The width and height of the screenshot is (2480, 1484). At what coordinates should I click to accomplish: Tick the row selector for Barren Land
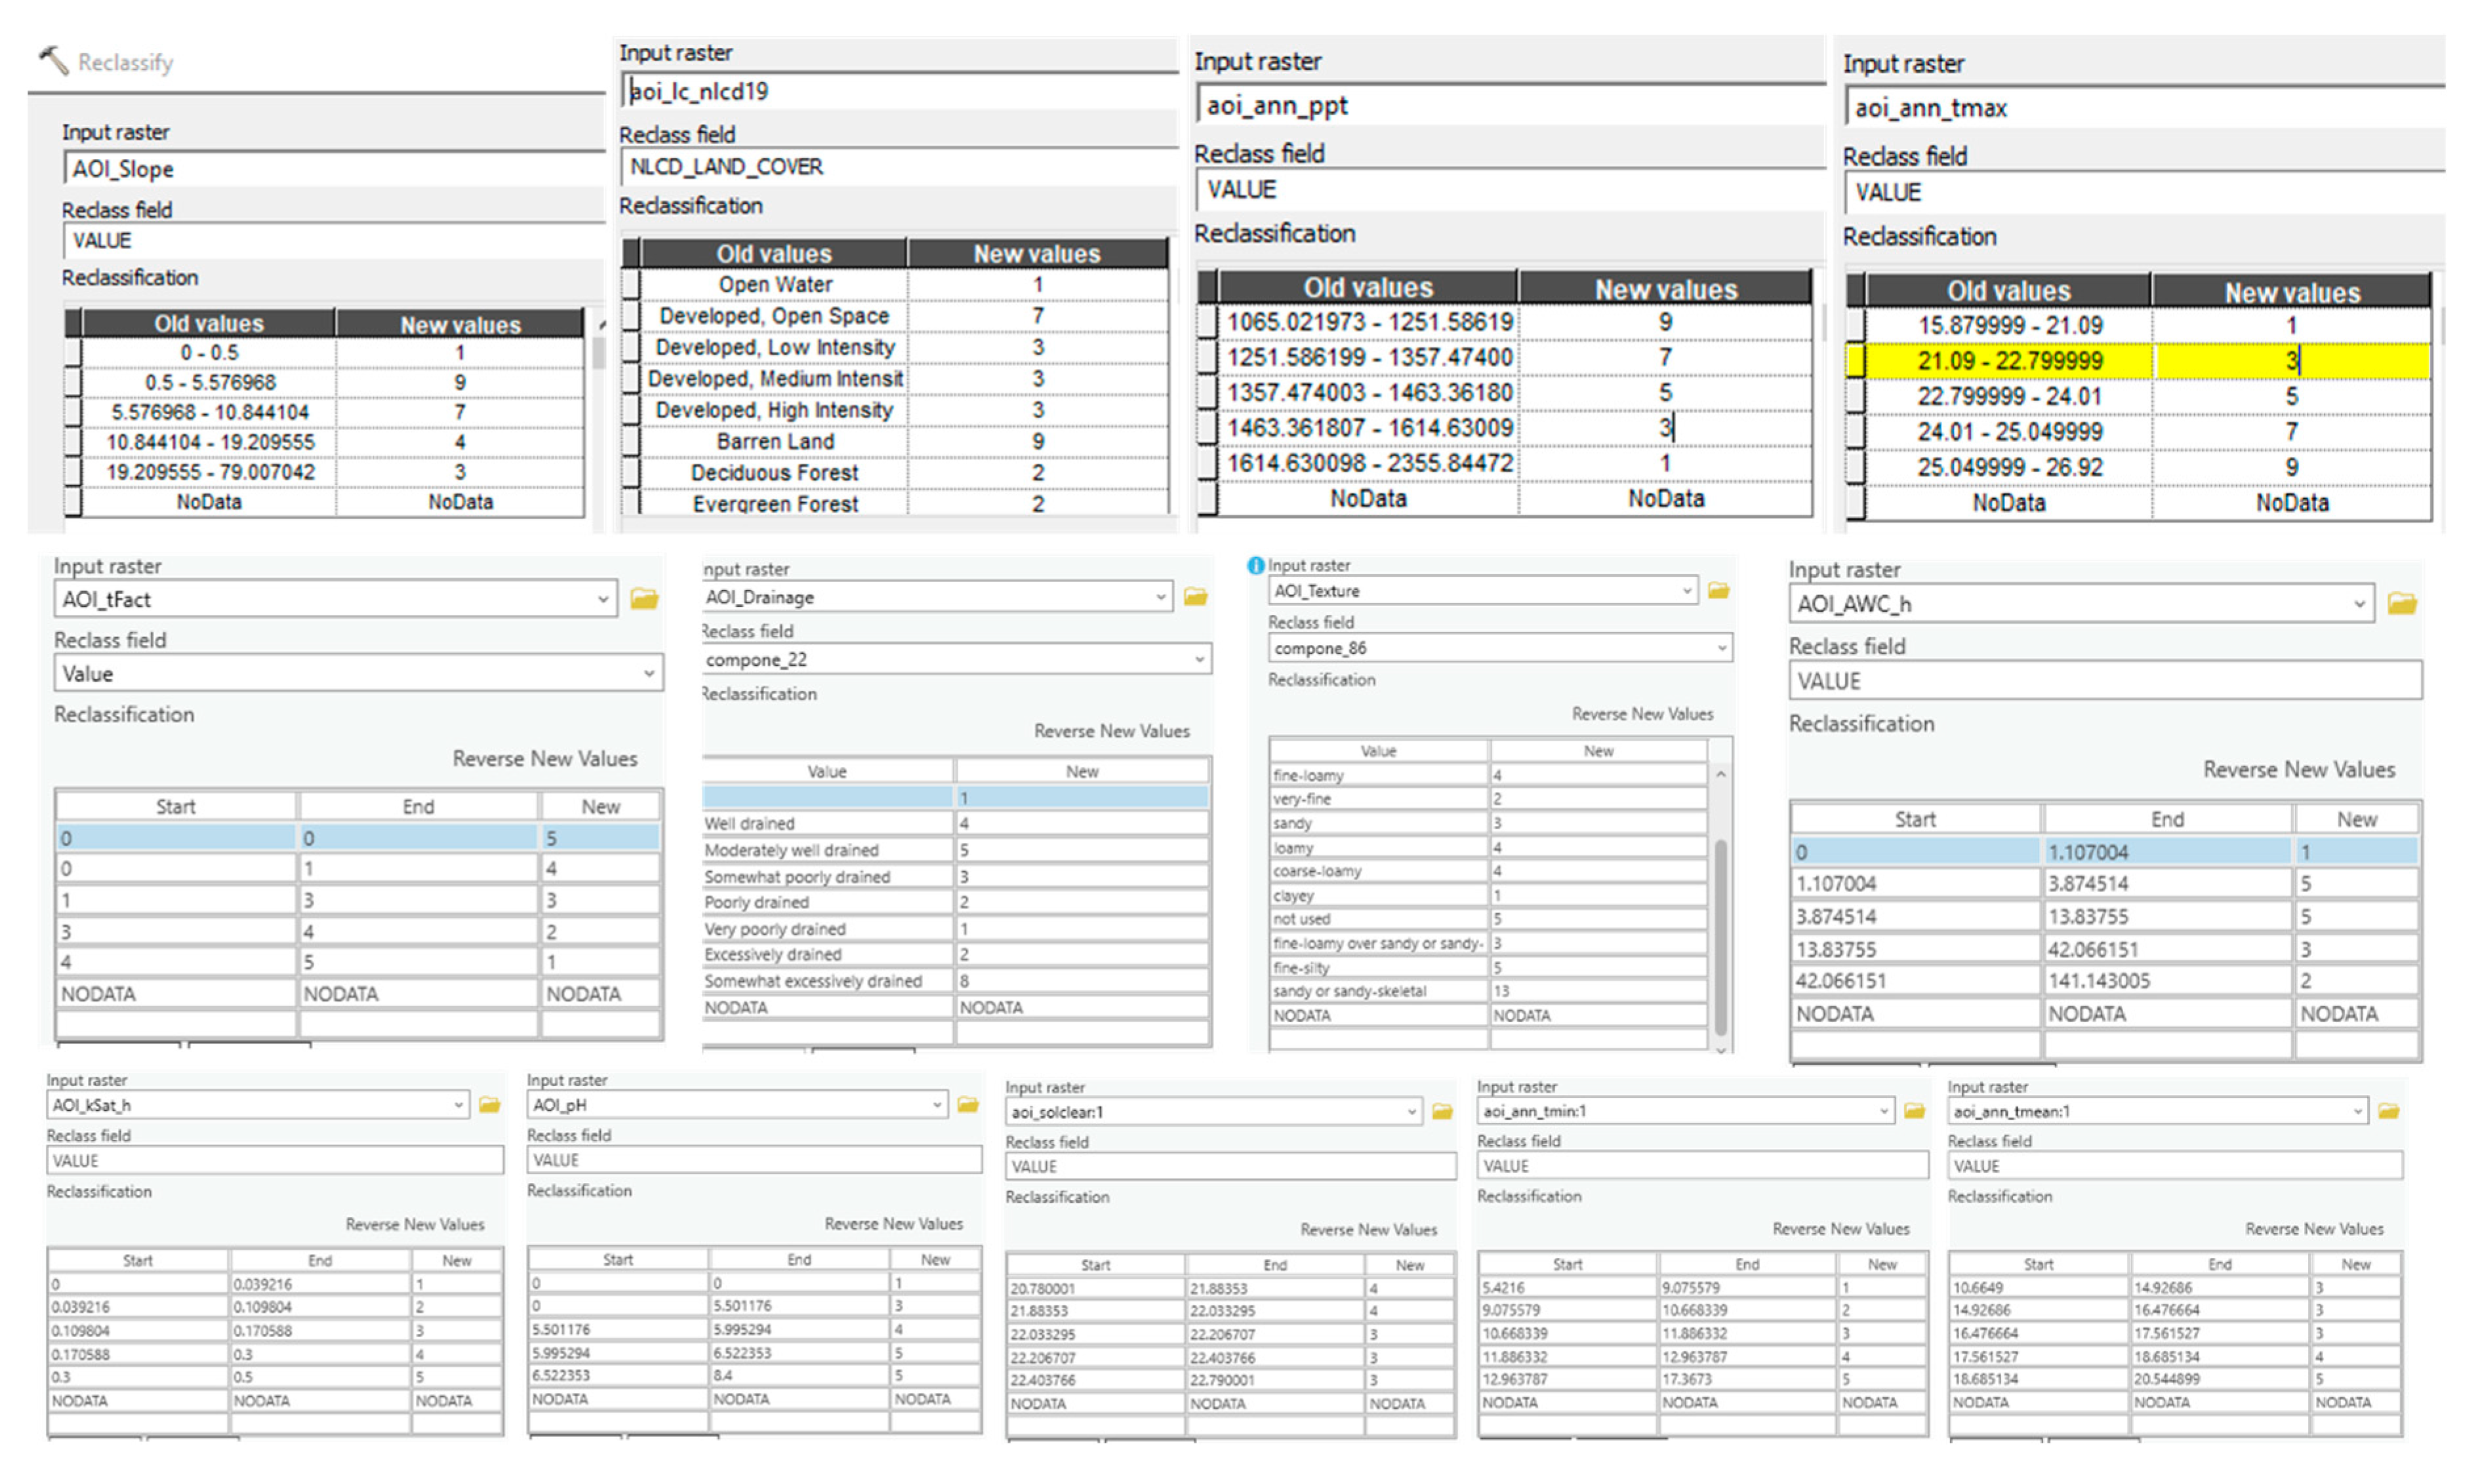pos(630,441)
